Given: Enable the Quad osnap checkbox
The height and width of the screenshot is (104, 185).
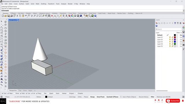Looking at the screenshot, I should (48, 93).
